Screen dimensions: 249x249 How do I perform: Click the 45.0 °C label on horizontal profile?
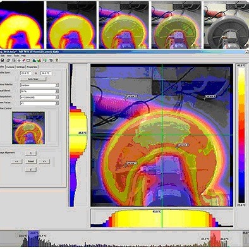[x=157, y=211]
